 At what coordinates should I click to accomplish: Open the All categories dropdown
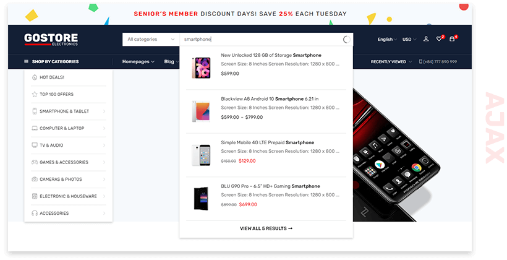point(151,40)
